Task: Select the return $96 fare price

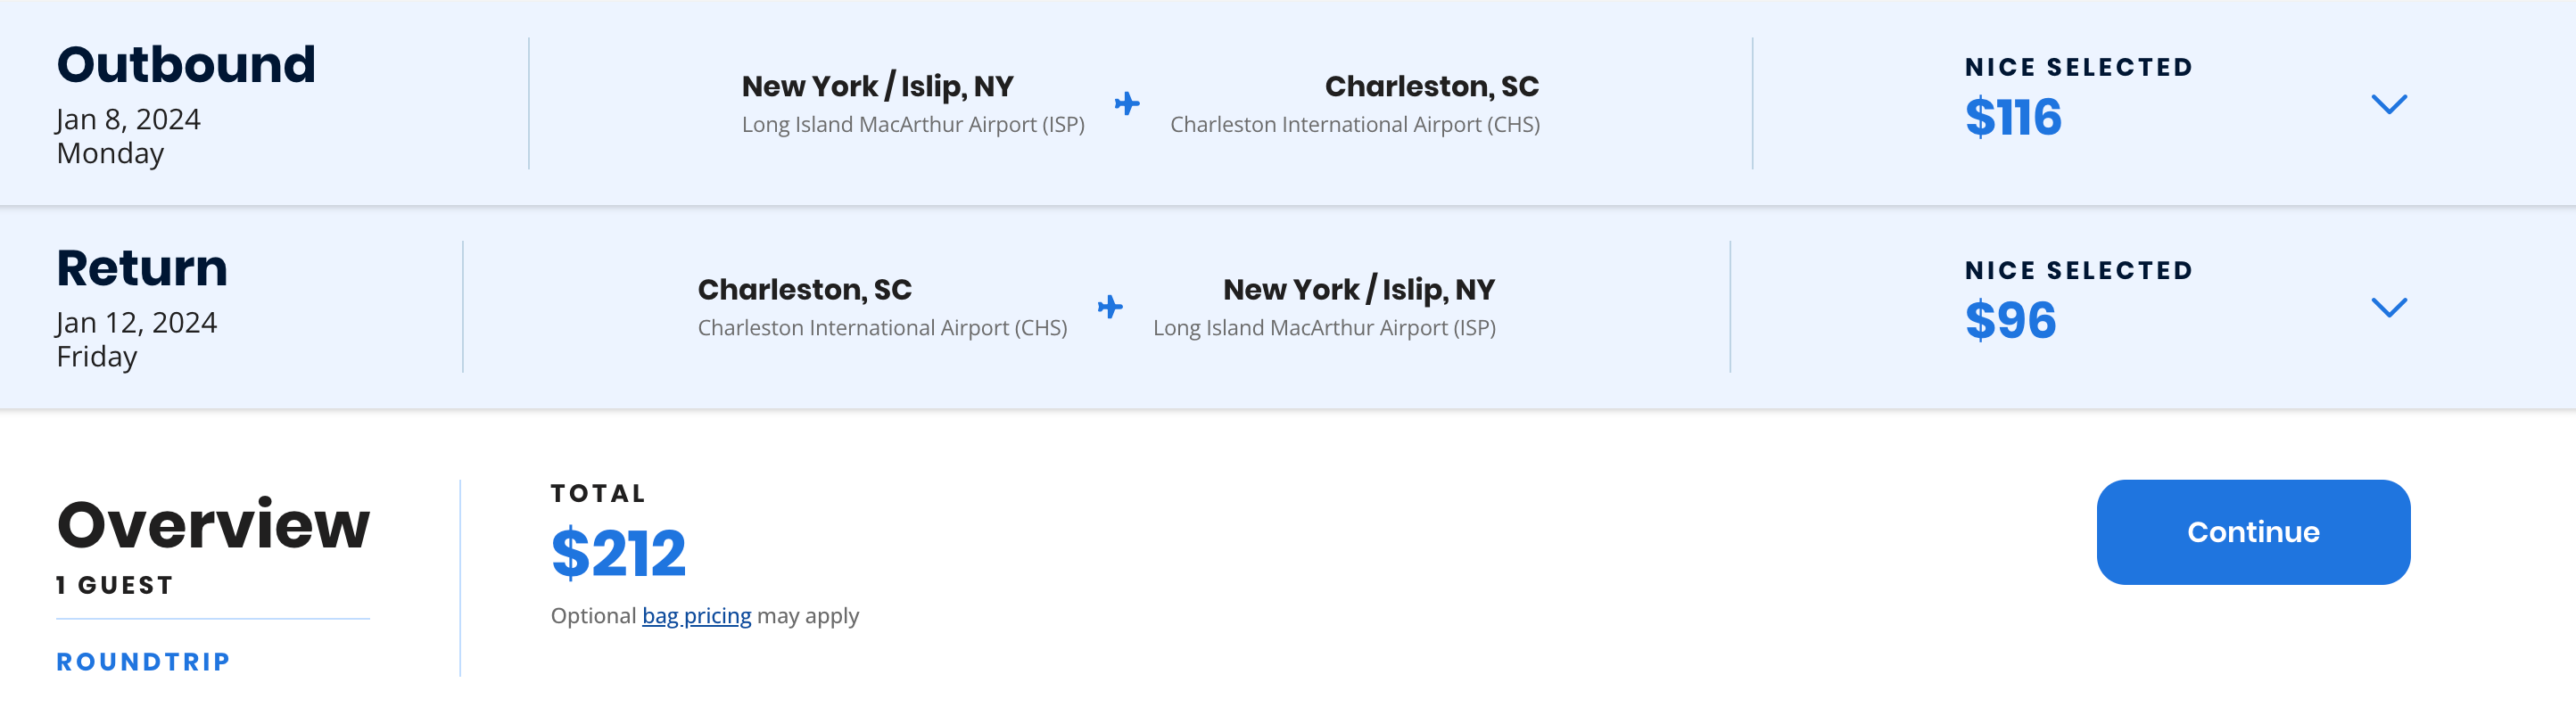Action: (x=2010, y=321)
